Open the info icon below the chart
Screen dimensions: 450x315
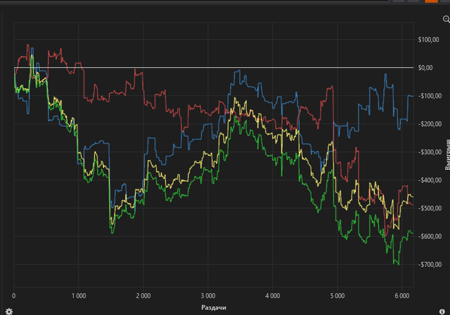click(x=442, y=312)
